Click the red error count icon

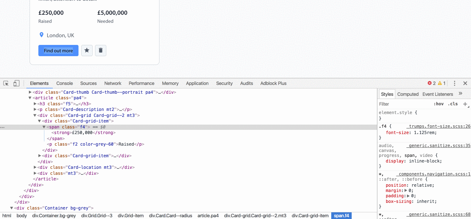click(429, 83)
